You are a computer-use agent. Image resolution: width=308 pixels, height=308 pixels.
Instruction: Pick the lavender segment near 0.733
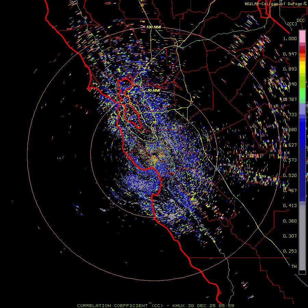(302, 108)
